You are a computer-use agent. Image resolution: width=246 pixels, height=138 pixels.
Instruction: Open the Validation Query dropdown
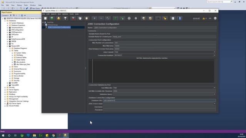click(214, 94)
